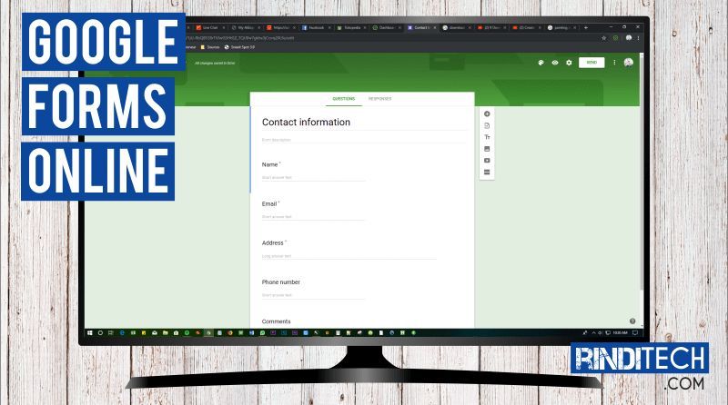Open the Windows notification center icon
The height and width of the screenshot is (405, 728).
635,332
